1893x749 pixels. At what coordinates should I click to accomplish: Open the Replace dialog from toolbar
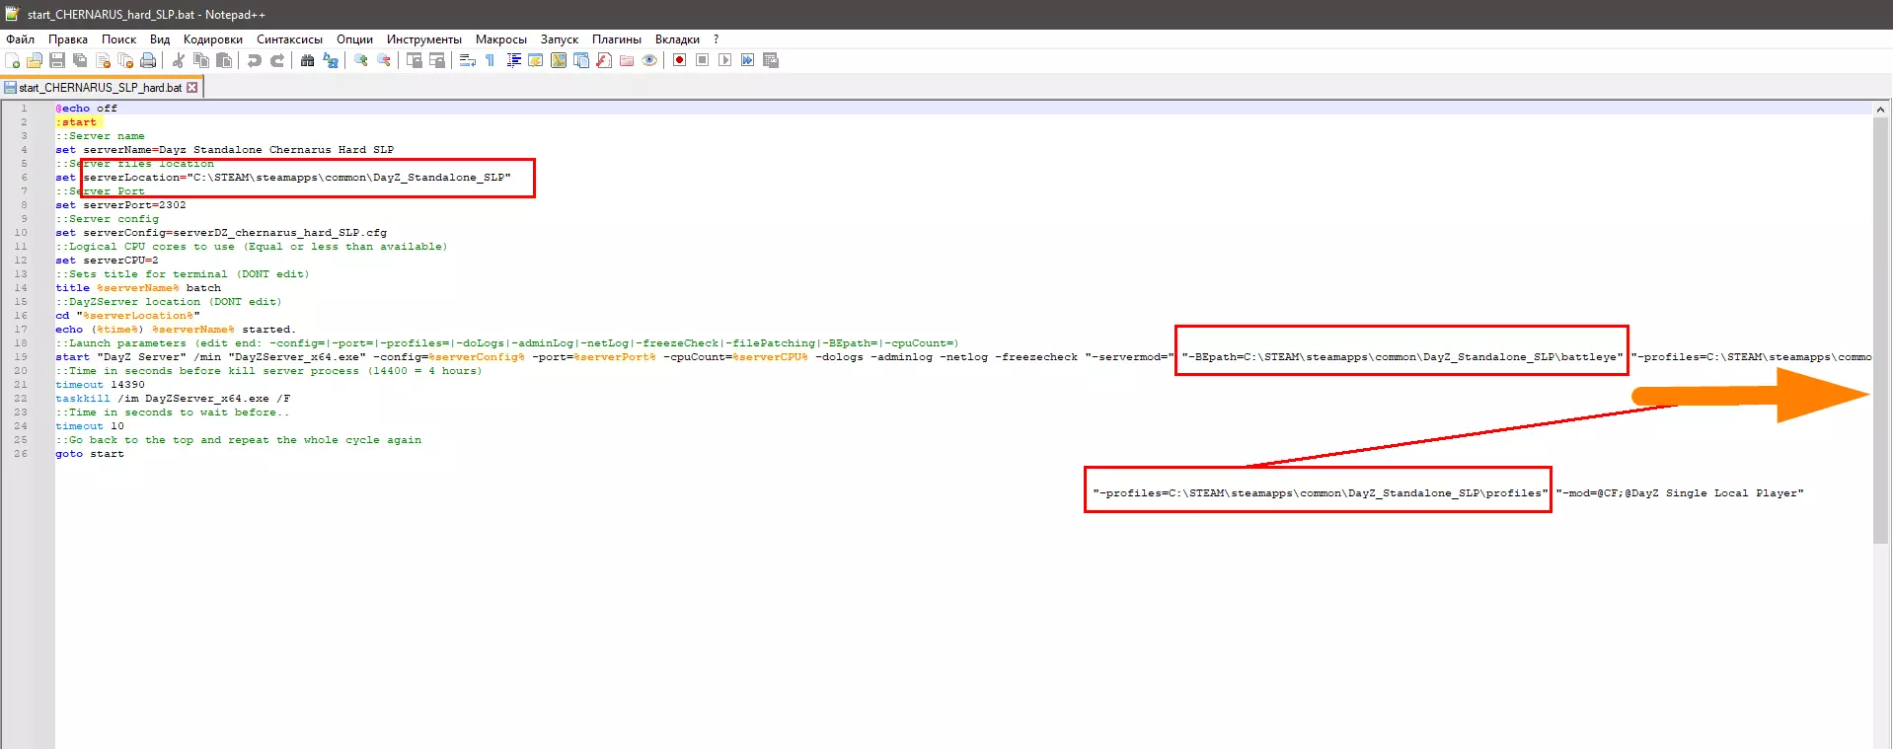331,60
